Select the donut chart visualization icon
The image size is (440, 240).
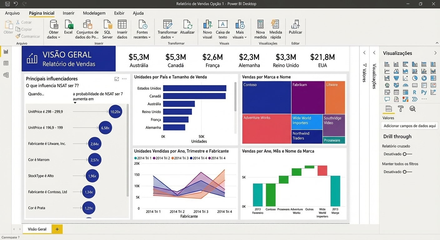(424, 78)
